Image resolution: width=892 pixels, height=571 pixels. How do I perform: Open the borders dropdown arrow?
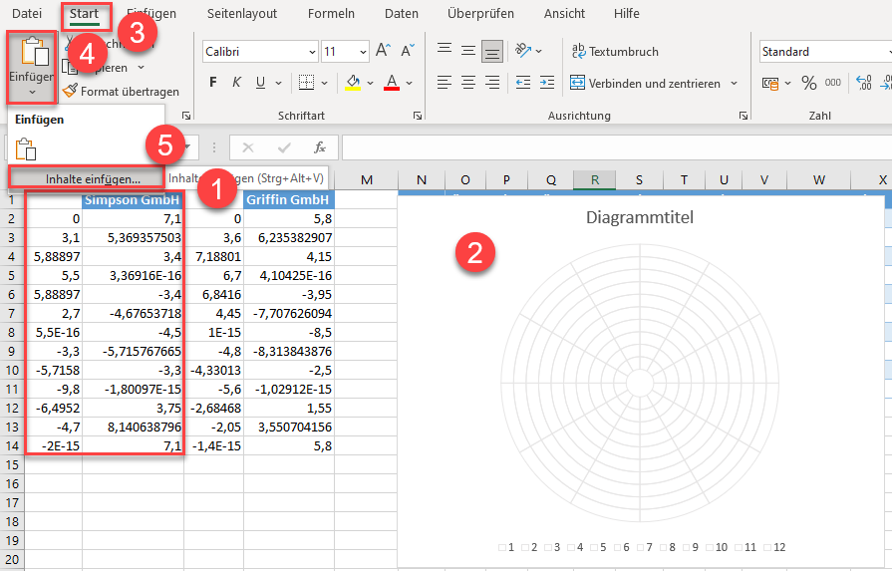[x=324, y=83]
